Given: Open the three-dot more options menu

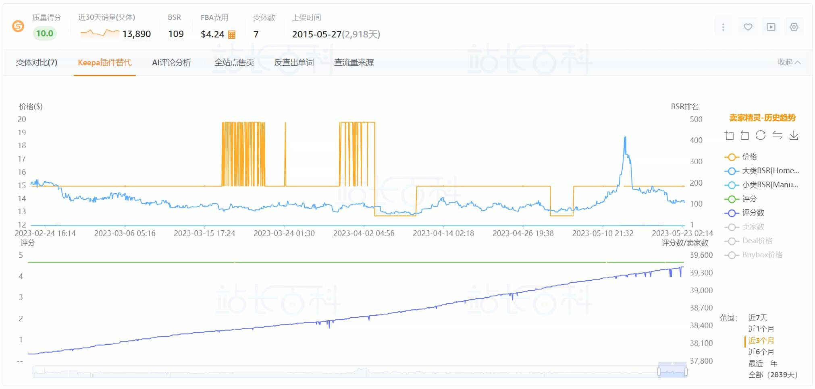Looking at the screenshot, I should coord(723,27).
